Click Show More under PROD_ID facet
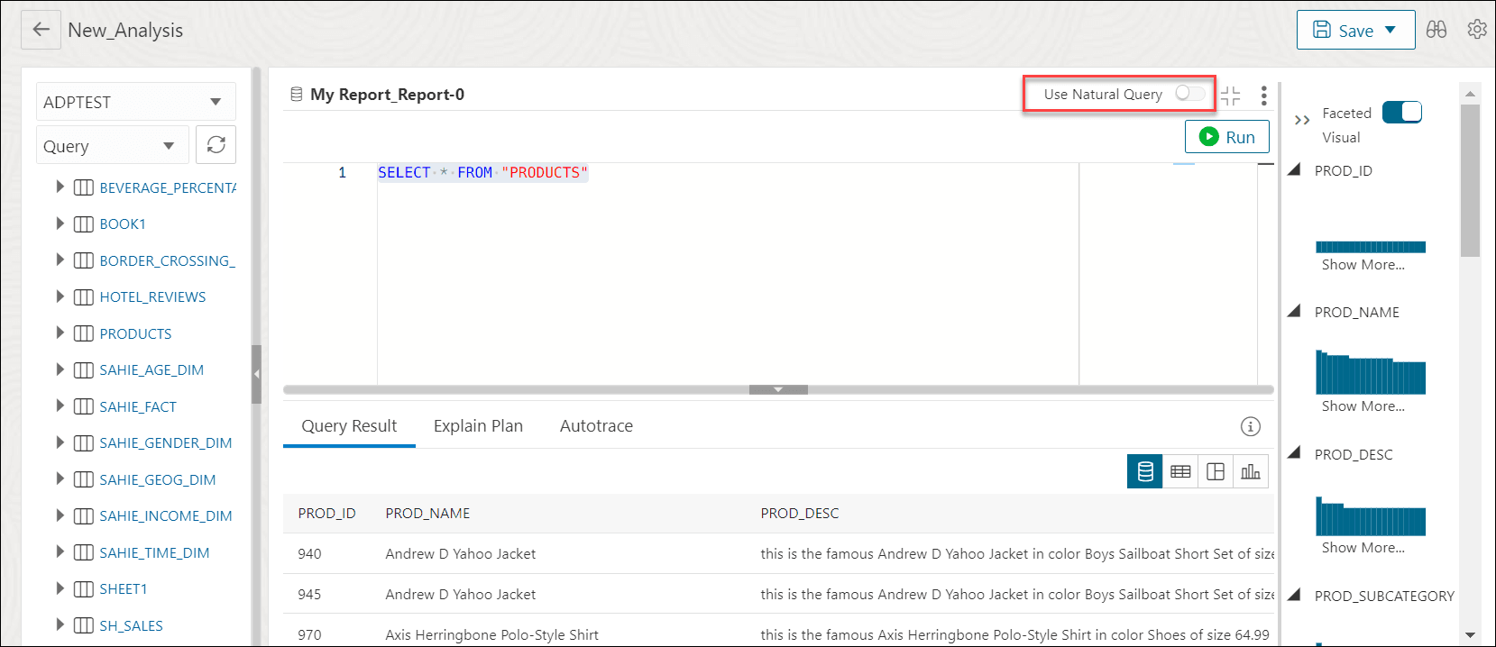The image size is (1496, 647). click(1363, 265)
